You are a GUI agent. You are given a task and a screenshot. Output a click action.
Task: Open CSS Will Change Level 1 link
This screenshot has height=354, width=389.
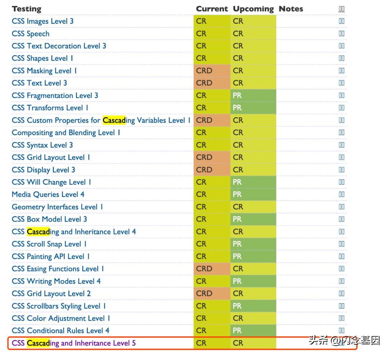(52, 182)
